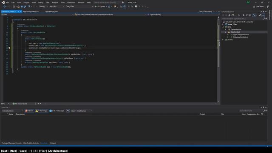Open DAL.DataContext.DatabaseContext.OptionsBuild type dropdown
The width and height of the screenshot is (272, 153).
[x=110, y=14]
